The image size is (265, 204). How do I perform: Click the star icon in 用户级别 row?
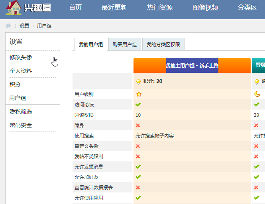pyautogui.click(x=139, y=94)
